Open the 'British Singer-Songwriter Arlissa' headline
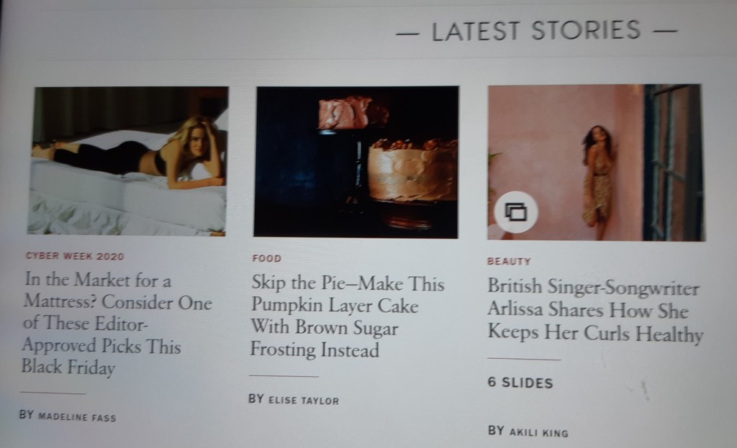The width and height of the screenshot is (737, 448). point(595,311)
